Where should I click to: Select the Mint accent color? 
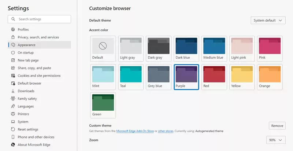[x=103, y=77]
